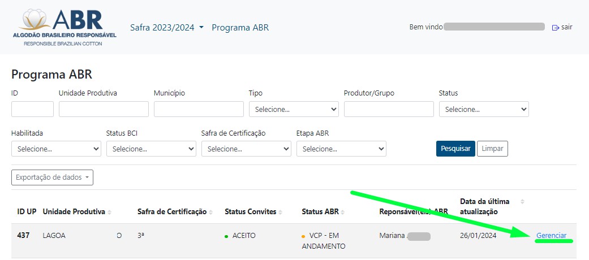
Task: Sort by Status Convites column arrows
Action: point(281,212)
